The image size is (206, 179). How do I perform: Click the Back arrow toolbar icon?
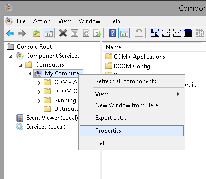pyautogui.click(x=10, y=33)
